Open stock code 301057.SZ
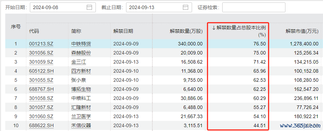The width and height of the screenshot is (323, 131). tap(41, 107)
